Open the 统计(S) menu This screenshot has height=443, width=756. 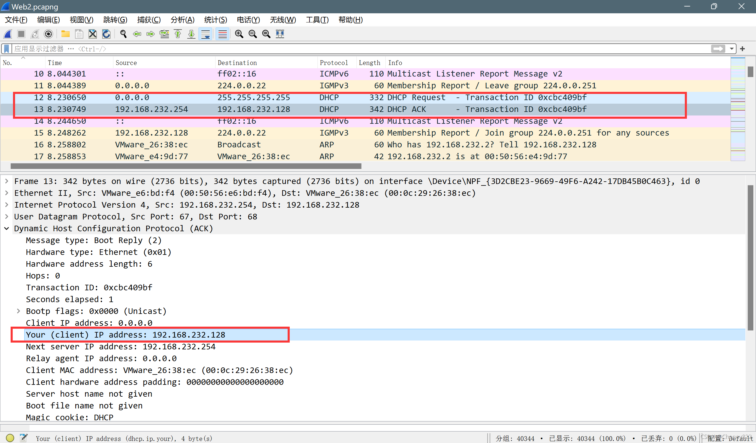[x=215, y=20]
